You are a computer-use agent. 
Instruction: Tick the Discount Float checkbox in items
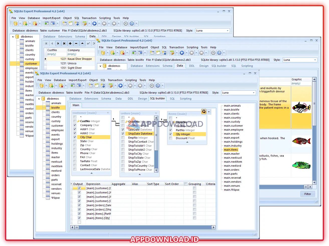point(170,138)
